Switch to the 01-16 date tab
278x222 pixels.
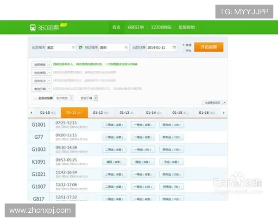coord(207,112)
